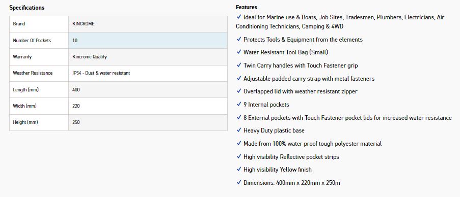Click Overlapped lid with weather resistant zipper

[301, 91]
